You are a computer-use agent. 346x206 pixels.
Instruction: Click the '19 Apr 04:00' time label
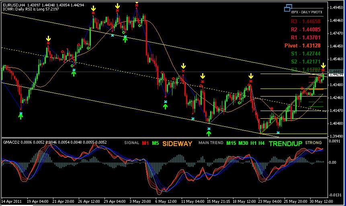pos(37,201)
